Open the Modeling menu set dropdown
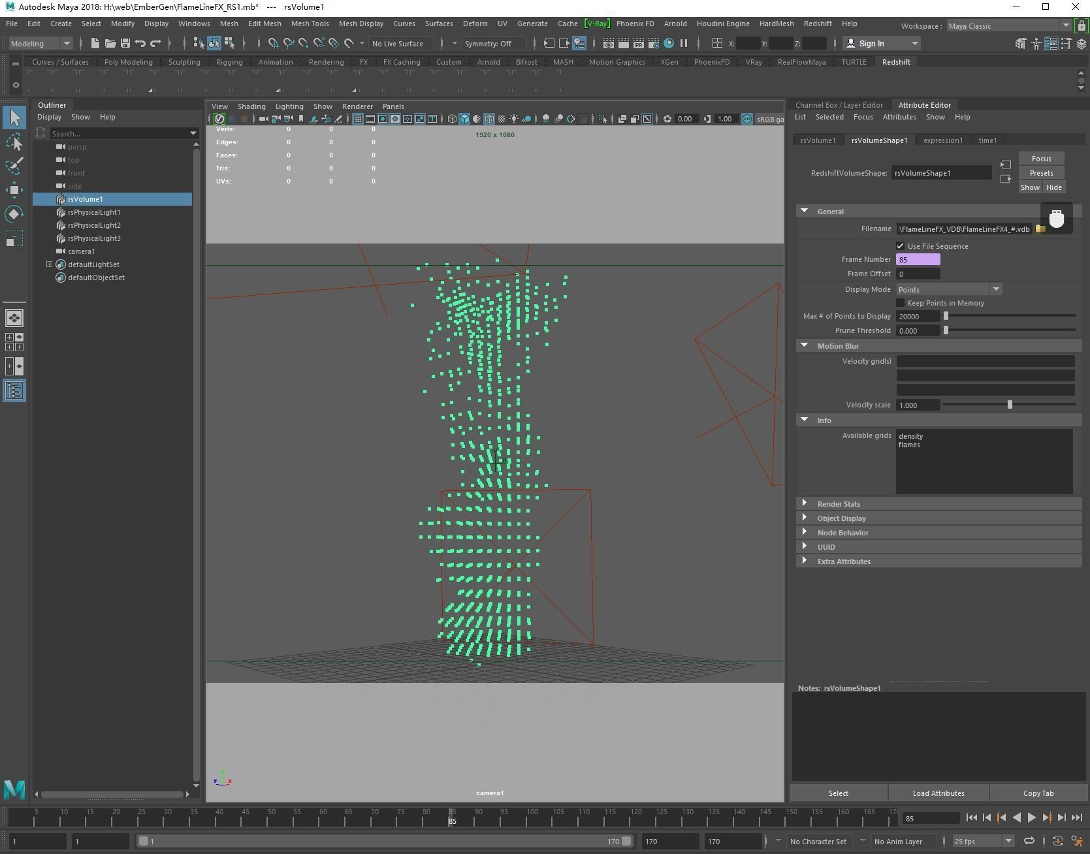Viewport: 1090px width, 854px height. [x=40, y=44]
